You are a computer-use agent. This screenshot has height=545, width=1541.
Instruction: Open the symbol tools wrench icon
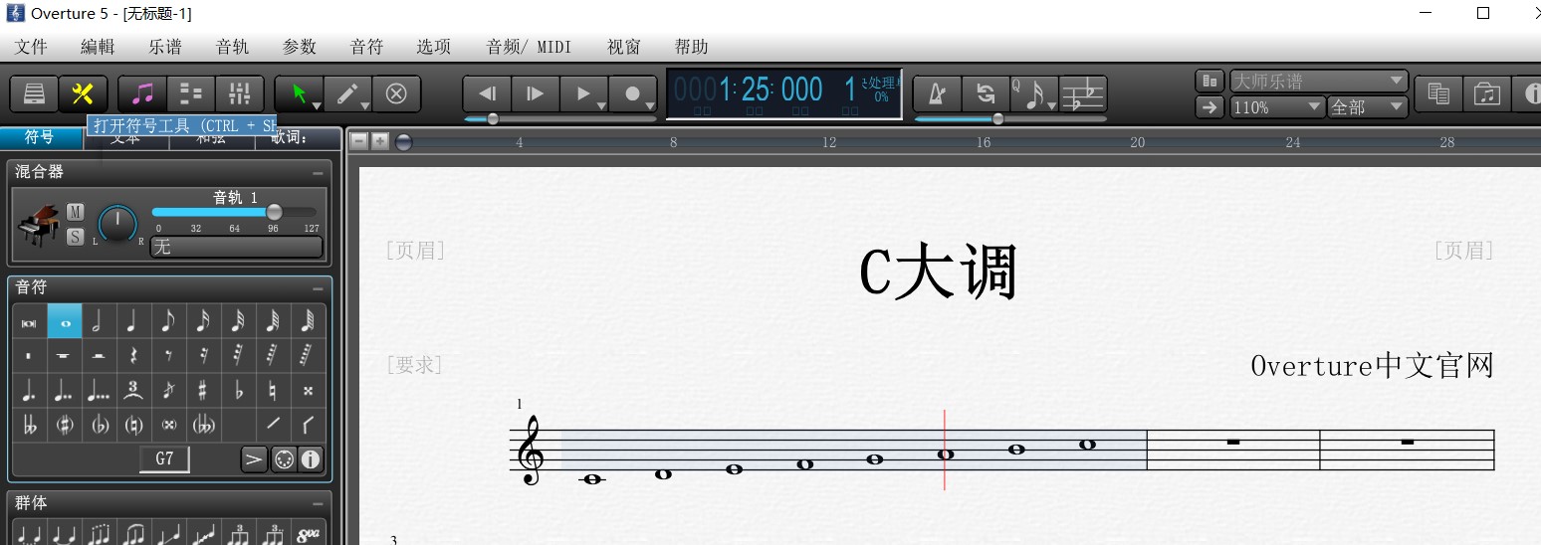83,93
